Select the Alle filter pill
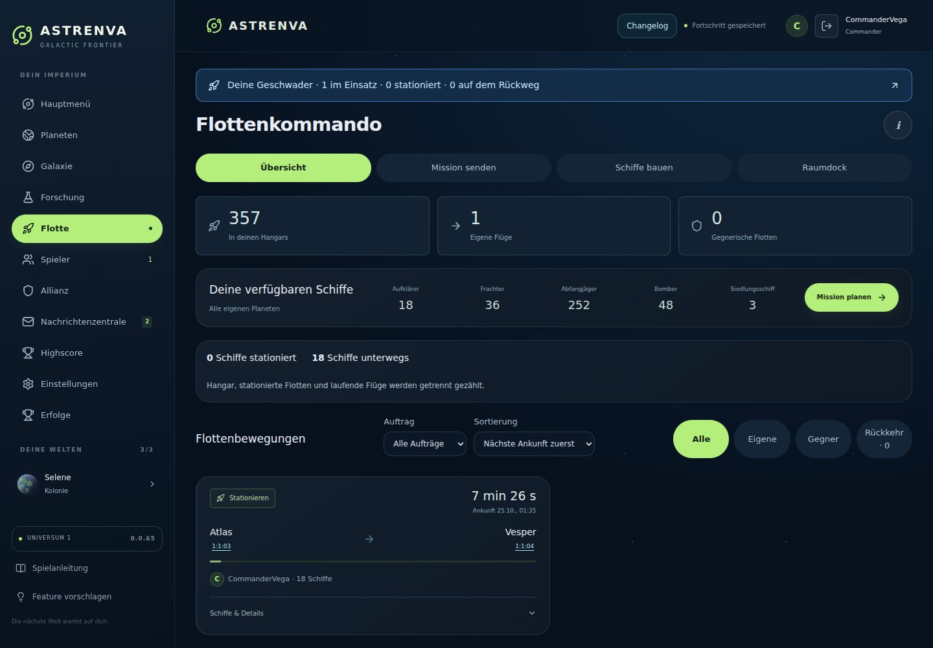 tap(701, 439)
